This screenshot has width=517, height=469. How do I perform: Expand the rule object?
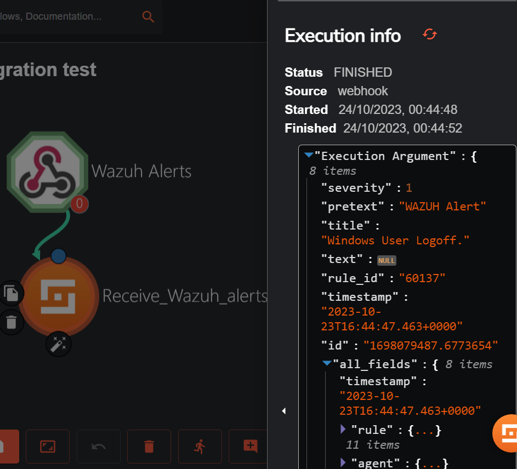click(343, 429)
